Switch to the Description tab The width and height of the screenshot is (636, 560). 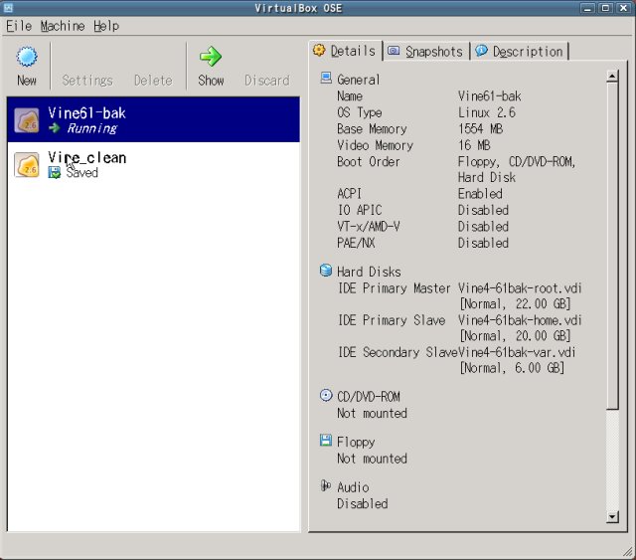tap(521, 52)
